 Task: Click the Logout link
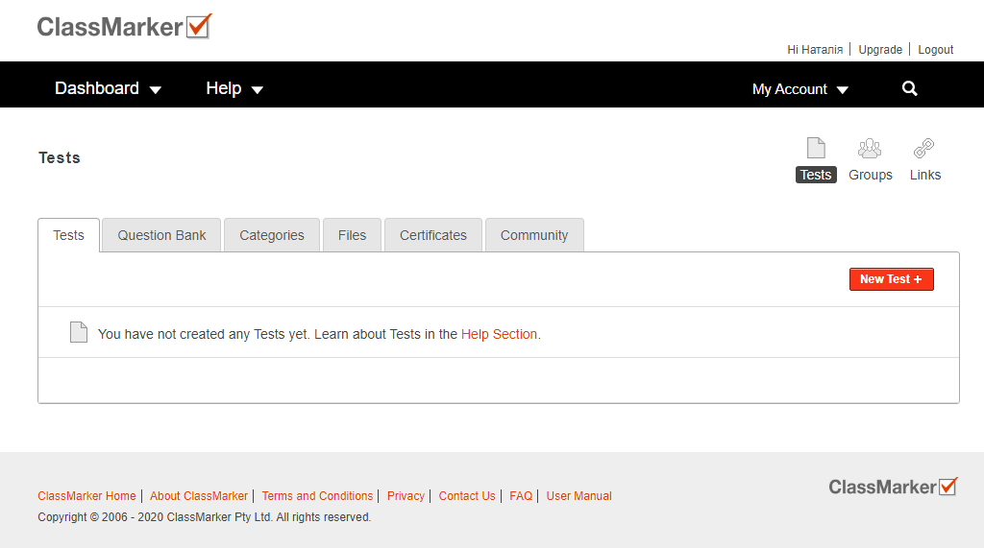935,50
